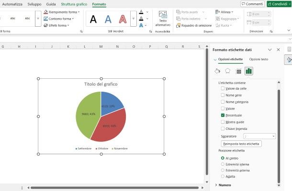
Task: Select Adatta label position
Action: [x=223, y=176]
